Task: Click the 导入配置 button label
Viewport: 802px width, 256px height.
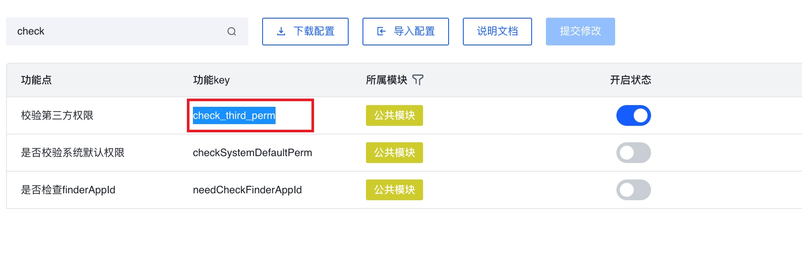Action: [x=414, y=32]
